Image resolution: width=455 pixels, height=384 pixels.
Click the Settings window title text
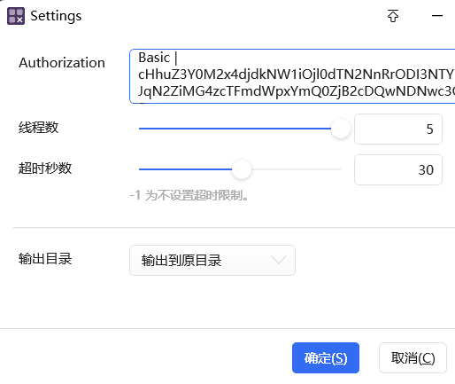point(56,16)
